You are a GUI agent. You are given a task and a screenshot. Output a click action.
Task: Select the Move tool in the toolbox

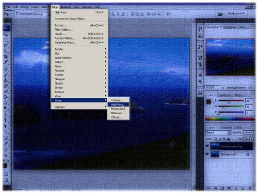click(x=6, y=34)
